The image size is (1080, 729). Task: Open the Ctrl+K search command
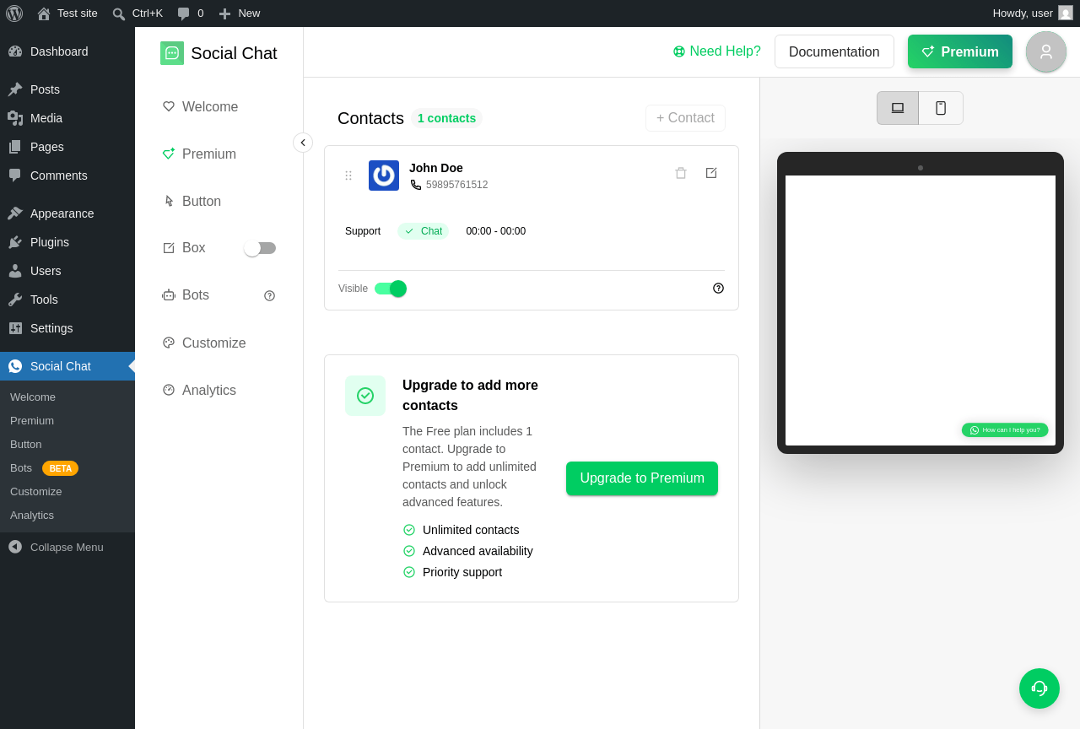[x=138, y=13]
